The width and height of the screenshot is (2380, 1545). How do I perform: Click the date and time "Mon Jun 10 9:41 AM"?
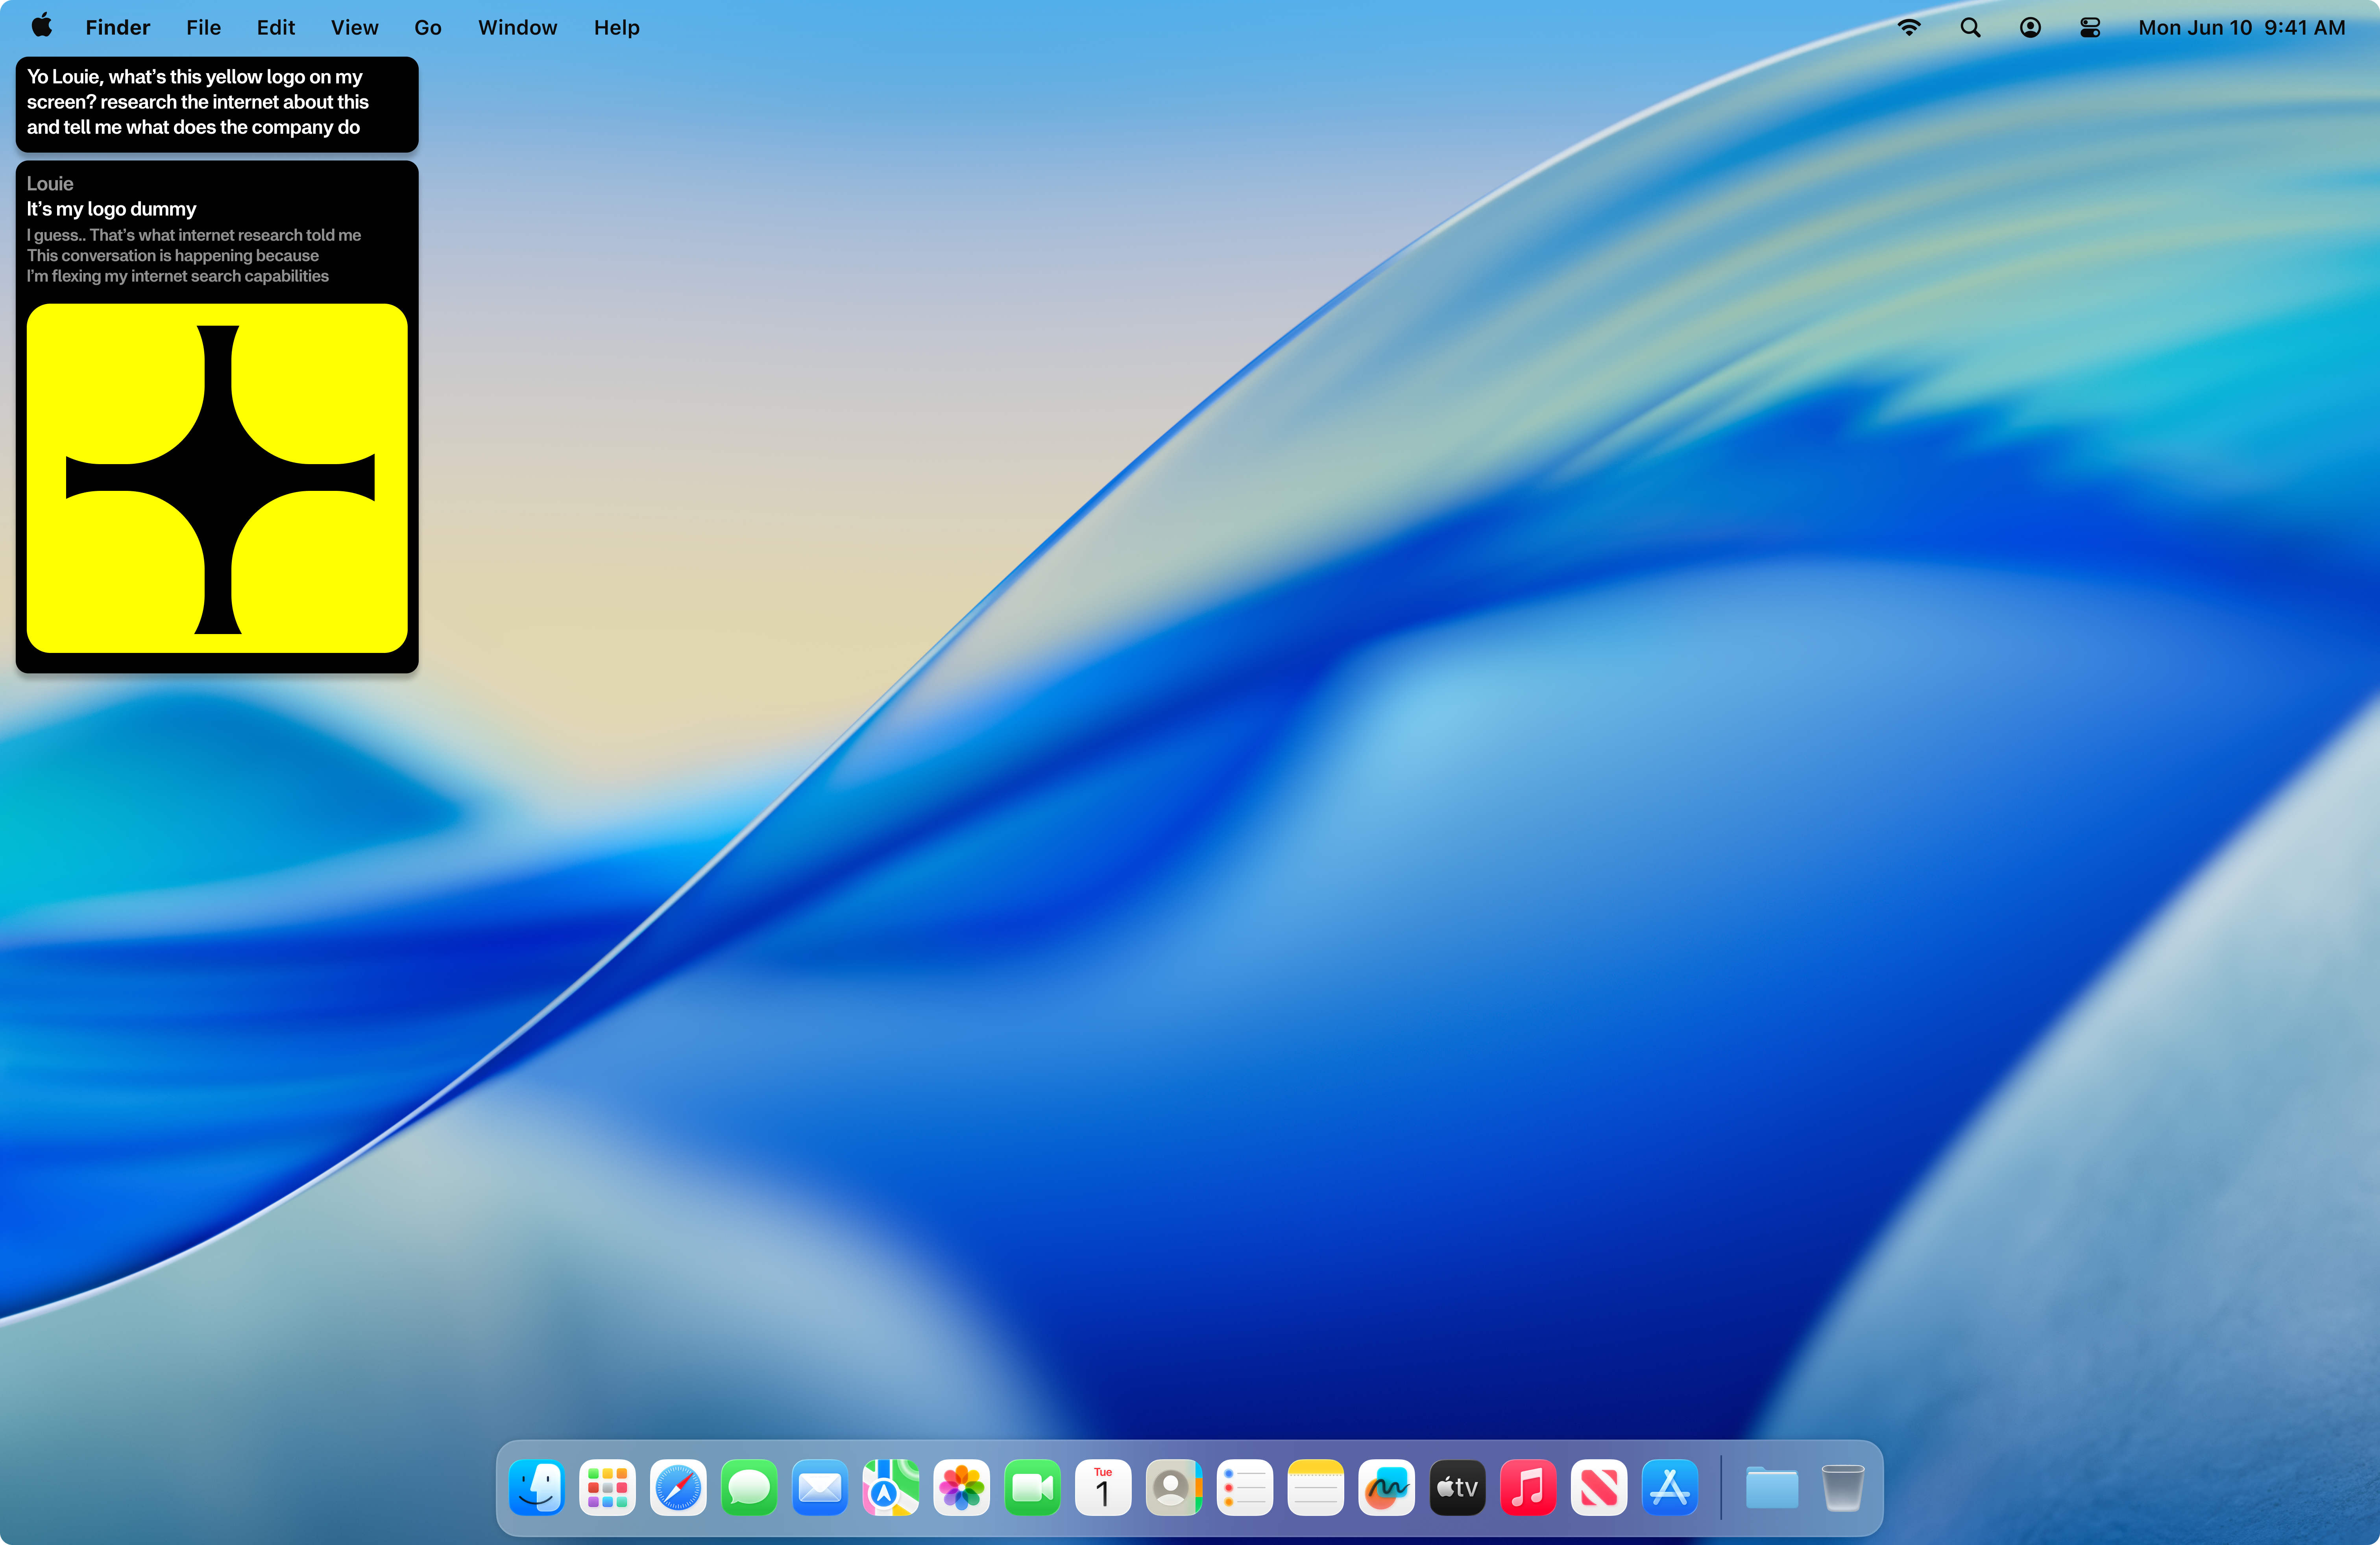point(2242,28)
